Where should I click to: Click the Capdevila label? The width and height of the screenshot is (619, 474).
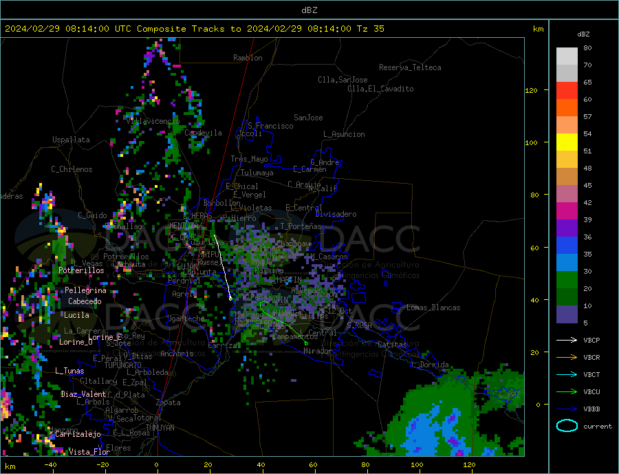(204, 133)
